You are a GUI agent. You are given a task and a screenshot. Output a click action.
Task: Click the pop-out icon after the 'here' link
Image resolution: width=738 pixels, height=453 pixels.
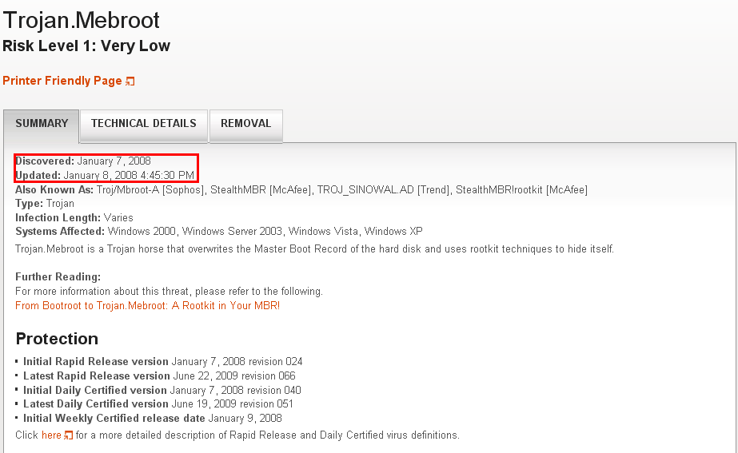(x=68, y=435)
